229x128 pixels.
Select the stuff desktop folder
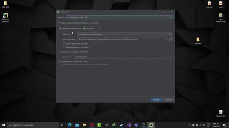click(x=221, y=5)
